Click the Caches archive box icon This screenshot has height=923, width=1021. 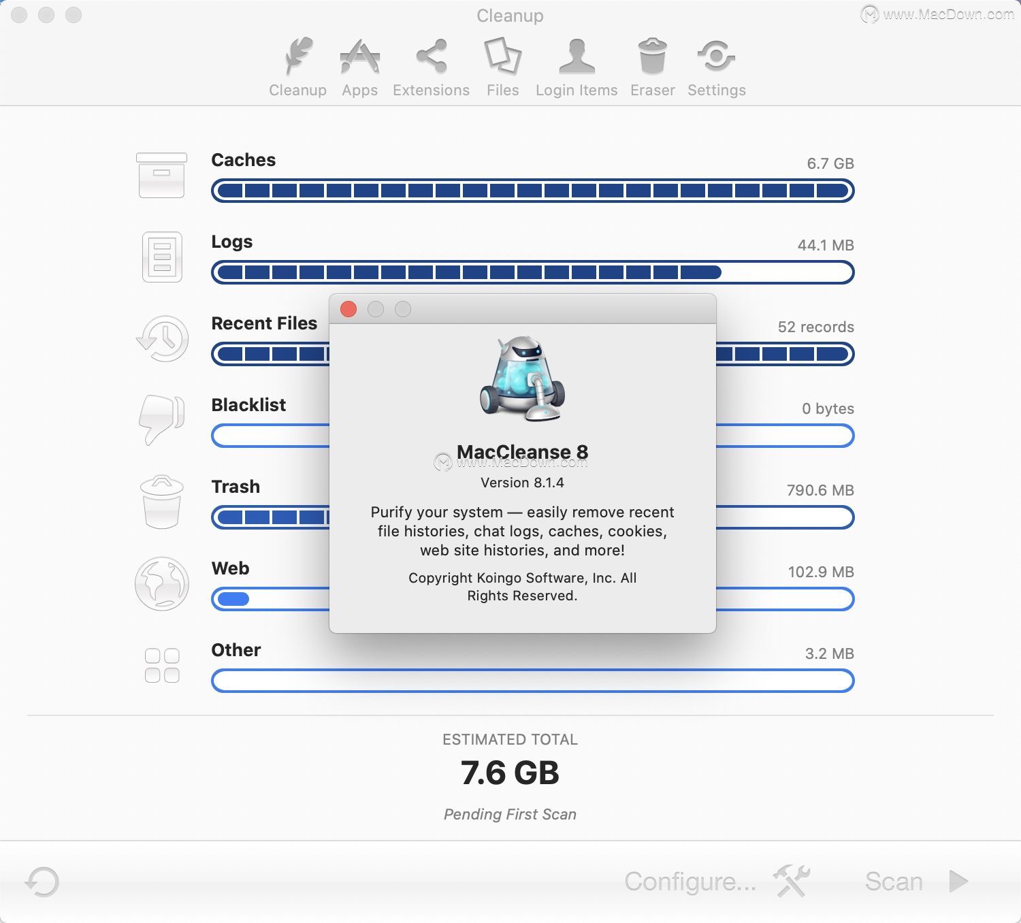[x=161, y=175]
